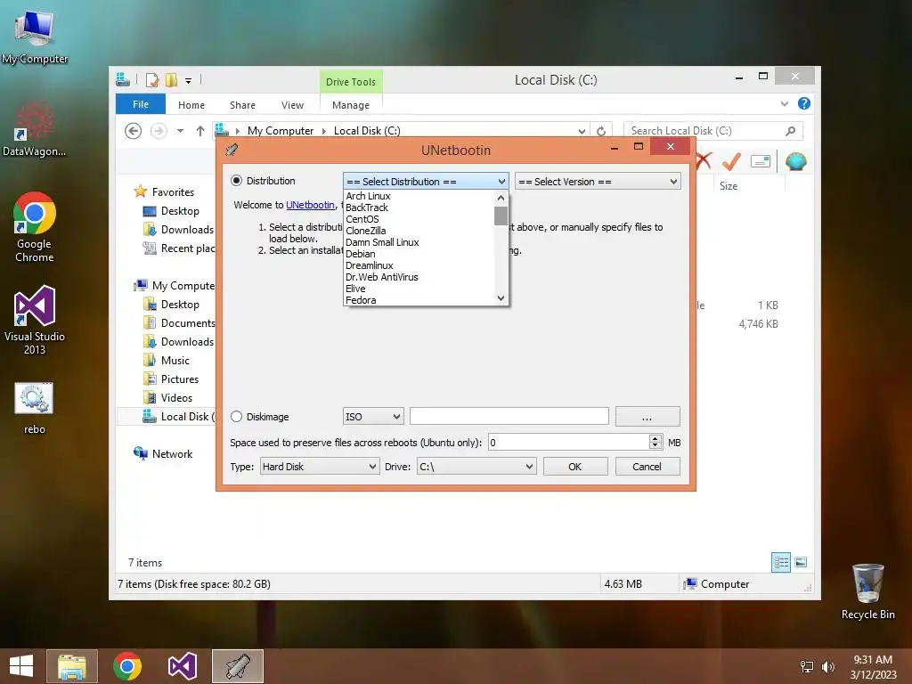Open the Type Hard Disk dropdown
Viewport: 912px width, 684px height.
(320, 467)
